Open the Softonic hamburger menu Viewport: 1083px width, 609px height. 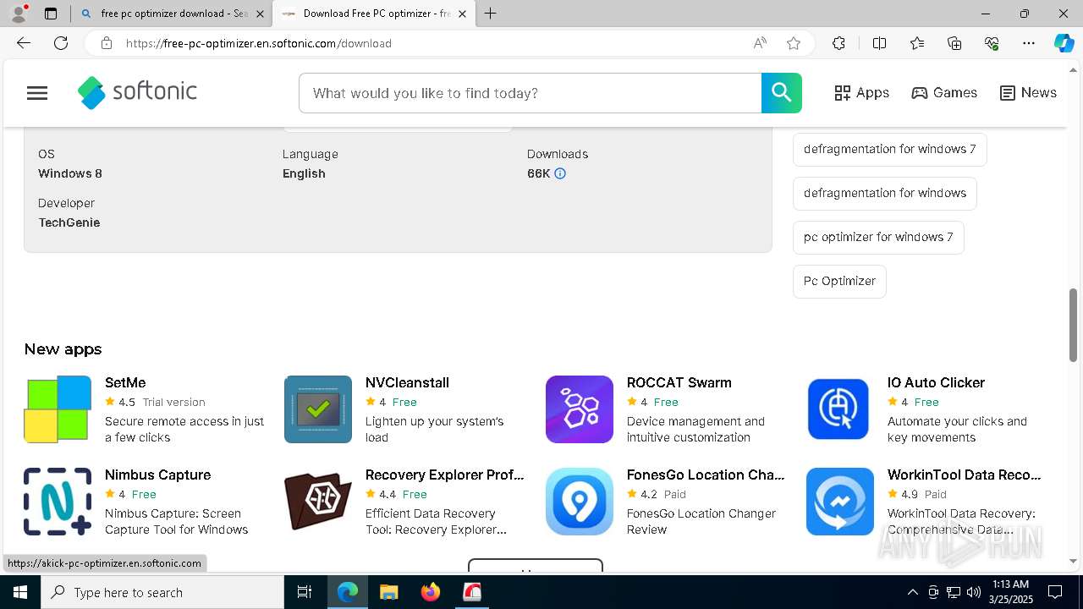(37, 93)
